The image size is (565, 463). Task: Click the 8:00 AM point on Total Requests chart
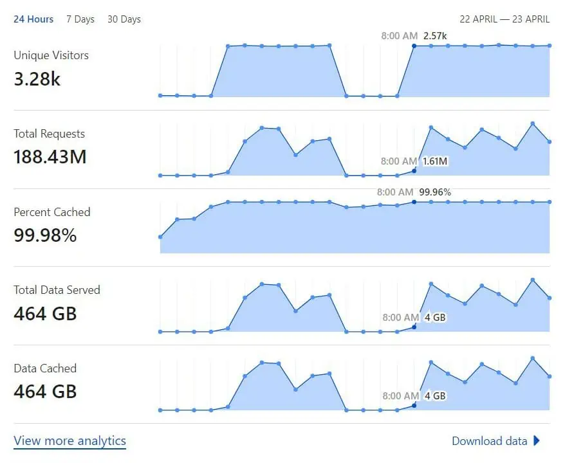pyautogui.click(x=414, y=170)
